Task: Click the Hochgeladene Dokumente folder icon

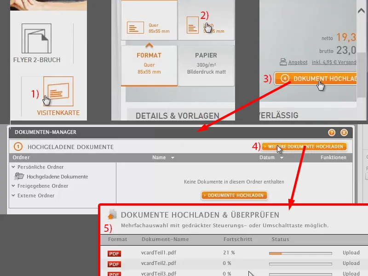Action: (19, 176)
